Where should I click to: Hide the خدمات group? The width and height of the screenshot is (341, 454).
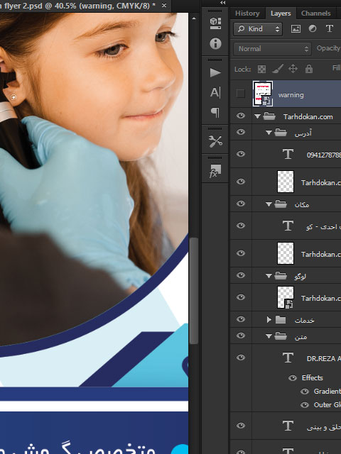[241, 319]
